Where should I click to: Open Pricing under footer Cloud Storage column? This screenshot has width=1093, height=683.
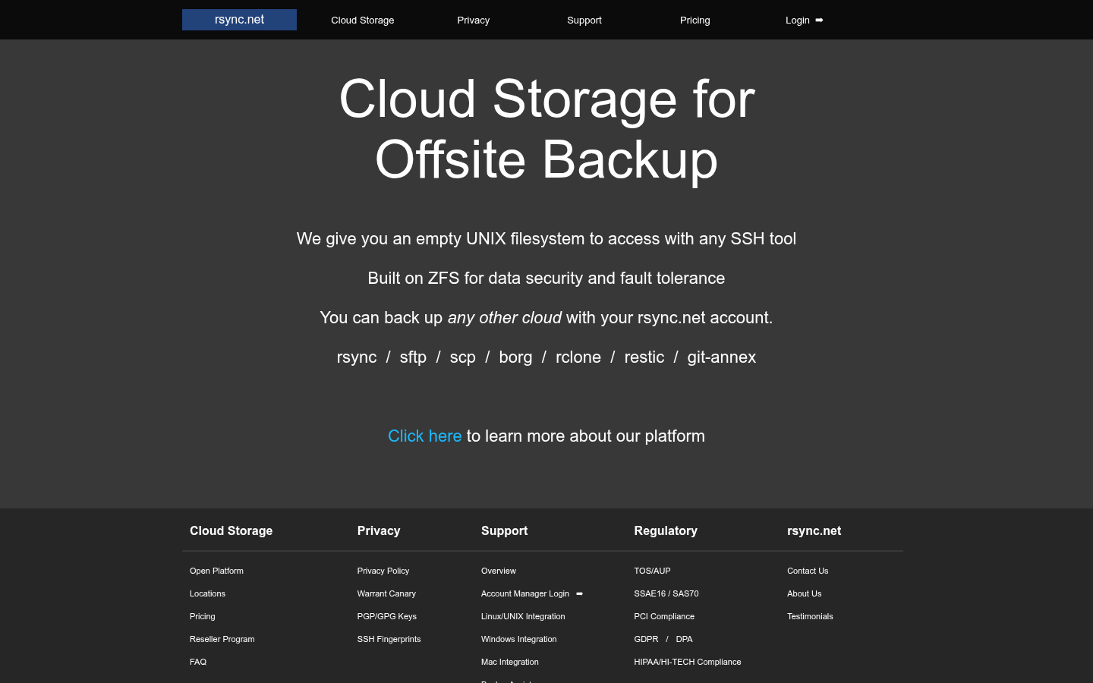(x=203, y=616)
